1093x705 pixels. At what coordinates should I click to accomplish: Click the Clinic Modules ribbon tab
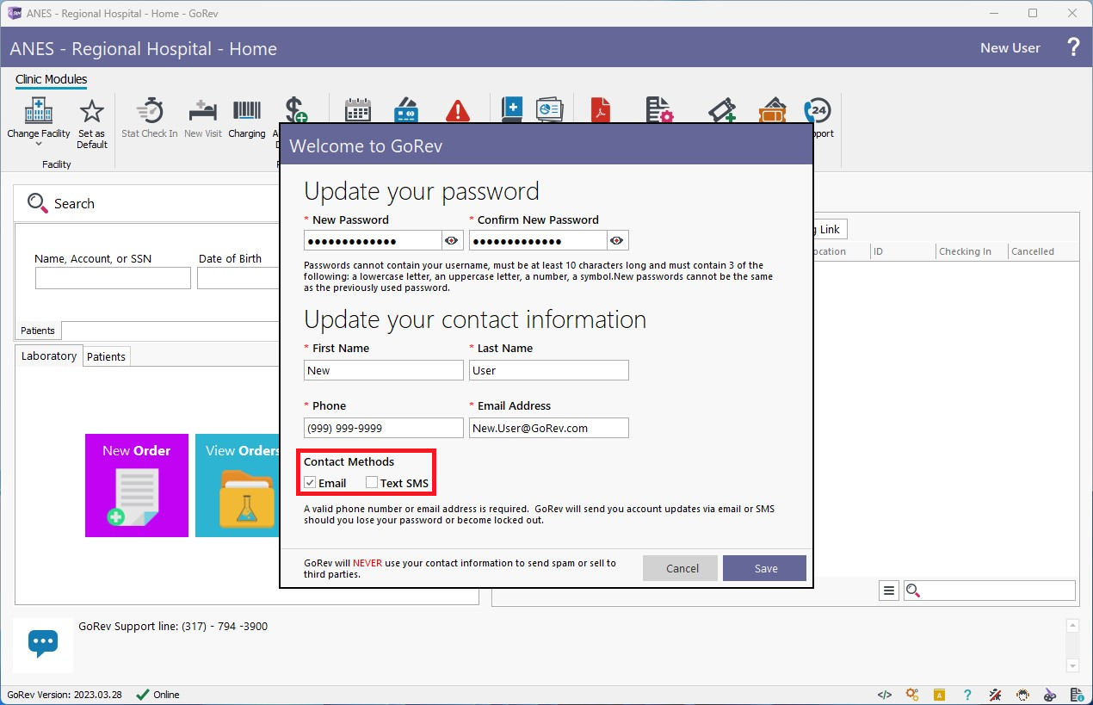click(51, 79)
